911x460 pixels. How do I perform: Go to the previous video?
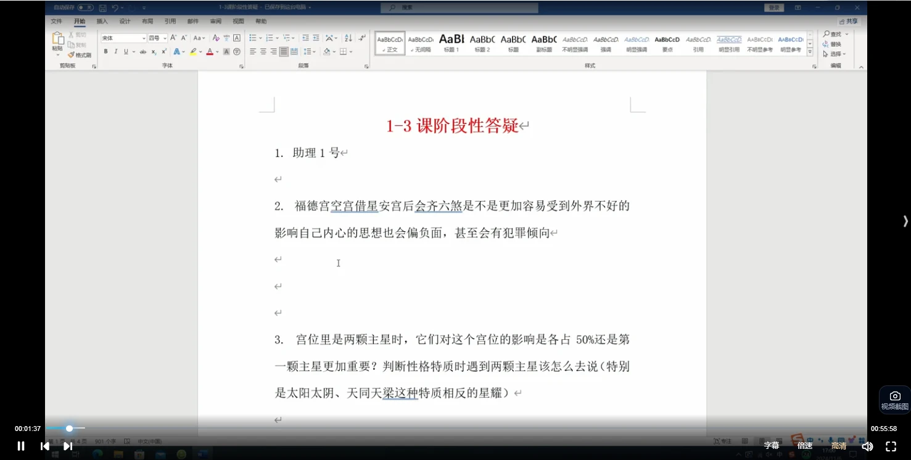44,446
